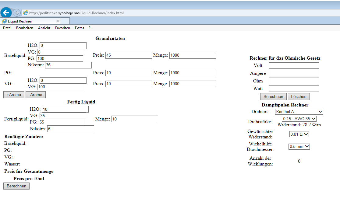Click the Internet Explorer page icon in address bar
This screenshot has height=202, width=340.
point(26,13)
